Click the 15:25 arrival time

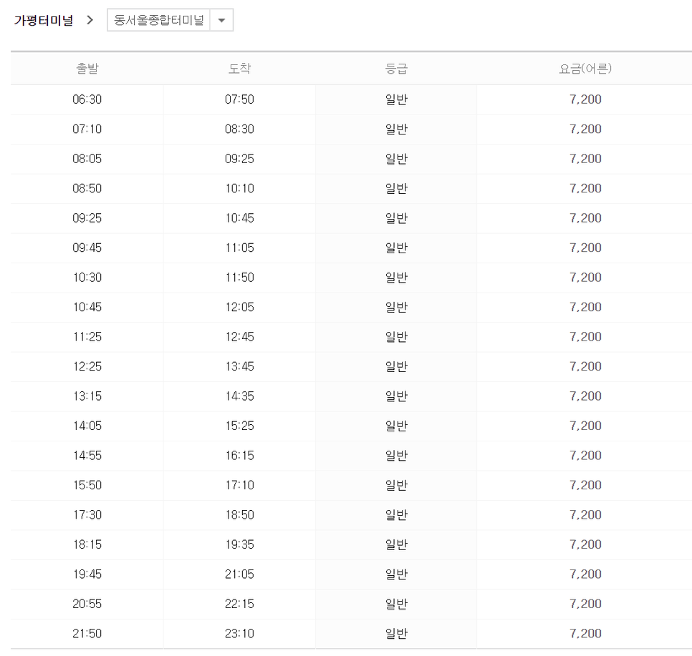pos(240,426)
